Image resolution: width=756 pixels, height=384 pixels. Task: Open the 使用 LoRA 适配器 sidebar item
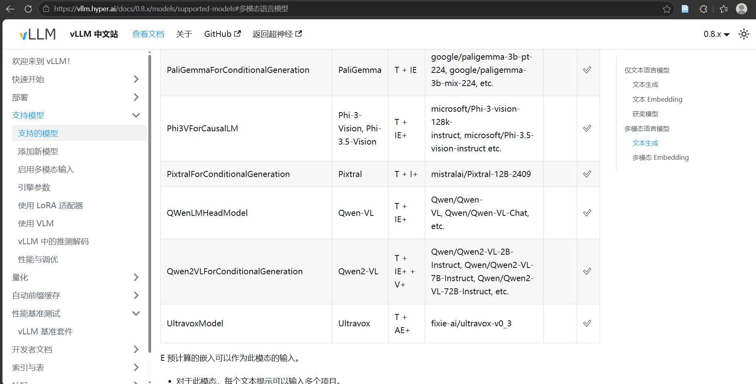pos(51,205)
